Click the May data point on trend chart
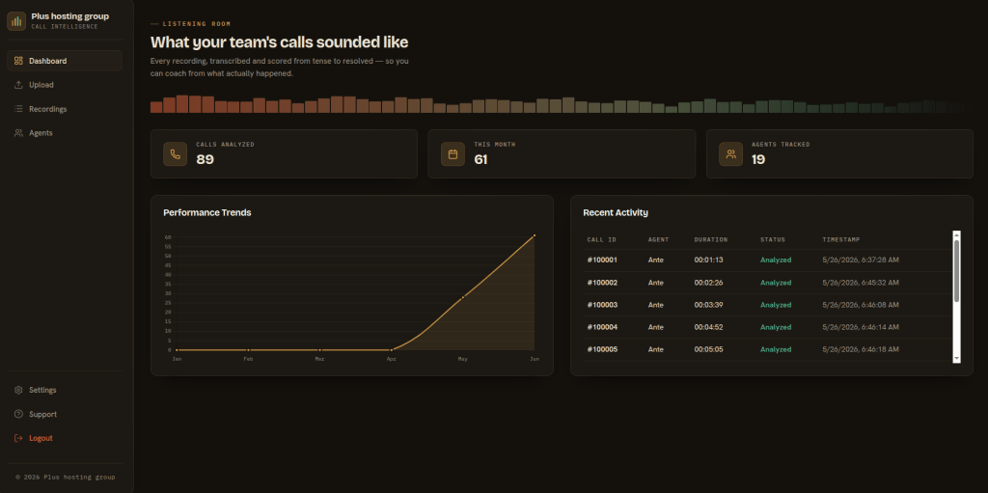 tap(463, 297)
